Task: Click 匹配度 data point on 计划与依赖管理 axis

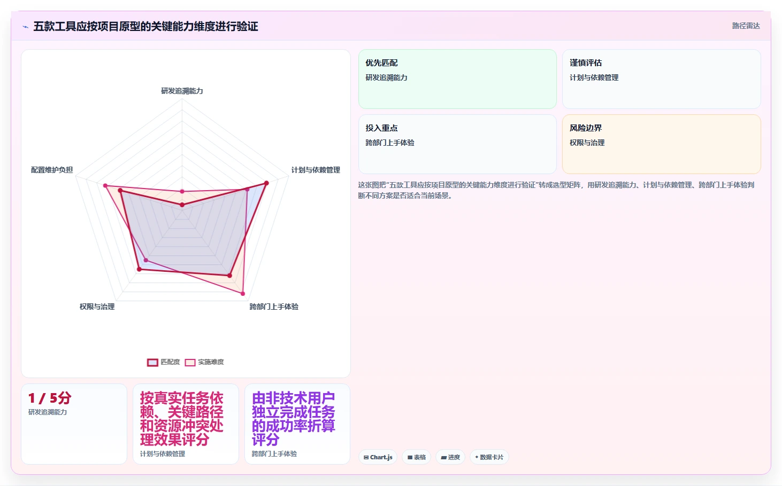Action: coord(266,183)
